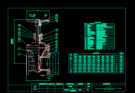
Task: Select part balloon number 15
Action: point(19,25)
